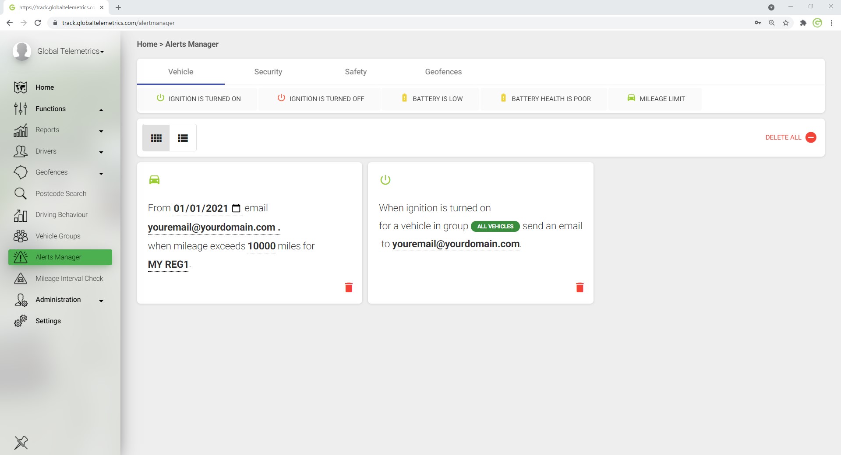841x455 pixels.
Task: Click the pin icon at sidebar bottom
Action: [21, 442]
